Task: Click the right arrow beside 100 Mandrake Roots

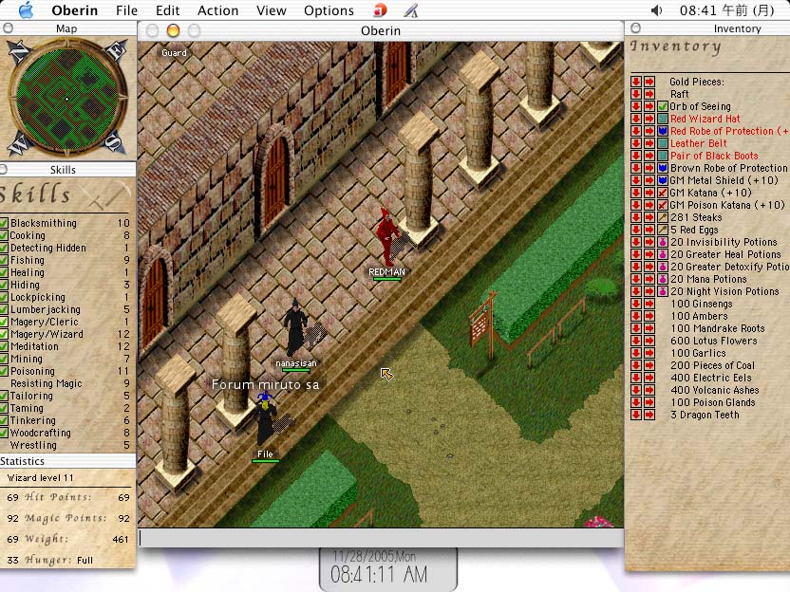Action: tap(649, 328)
